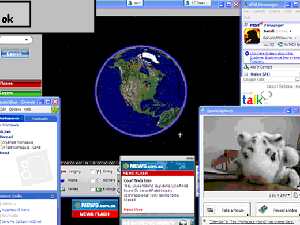Click the Buildings layer icon
Viewport: 300px width, 225px height.
point(99,189)
